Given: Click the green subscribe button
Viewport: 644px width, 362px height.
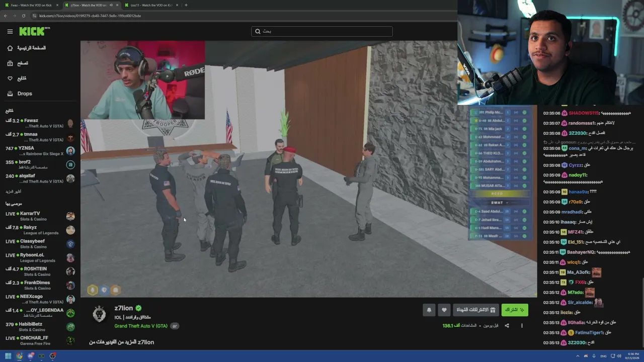Looking at the screenshot, I should pyautogui.click(x=515, y=310).
